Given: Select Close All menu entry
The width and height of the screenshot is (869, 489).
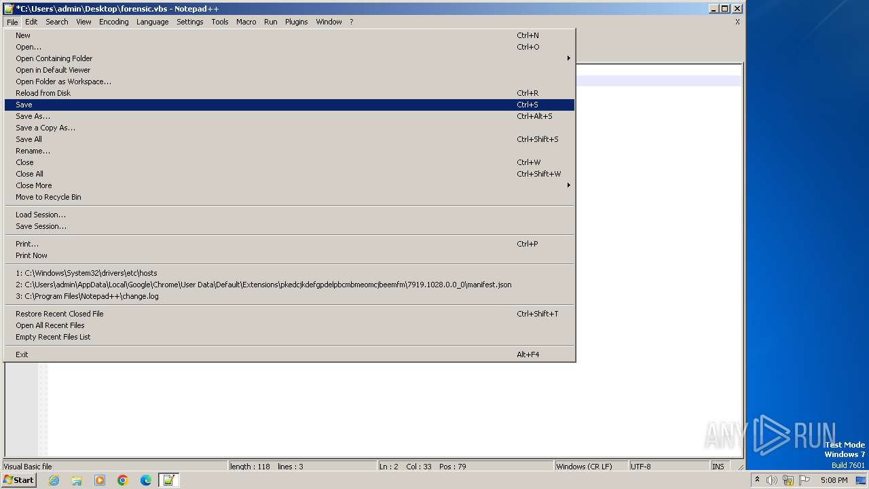Looking at the screenshot, I should tap(289, 174).
